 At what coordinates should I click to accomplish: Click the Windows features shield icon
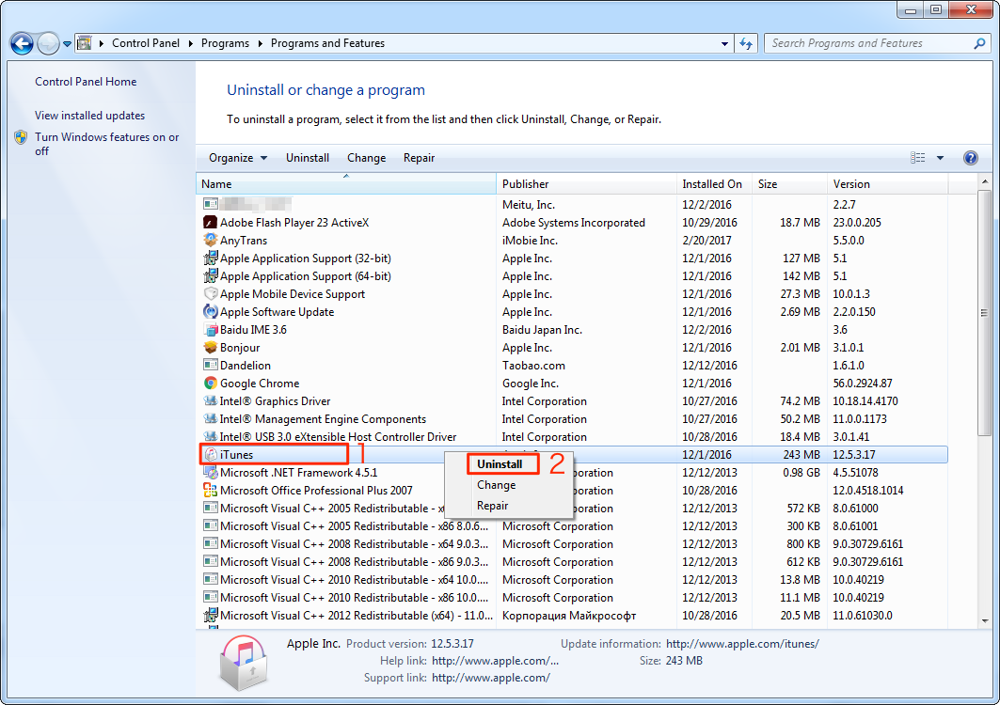coord(21,137)
